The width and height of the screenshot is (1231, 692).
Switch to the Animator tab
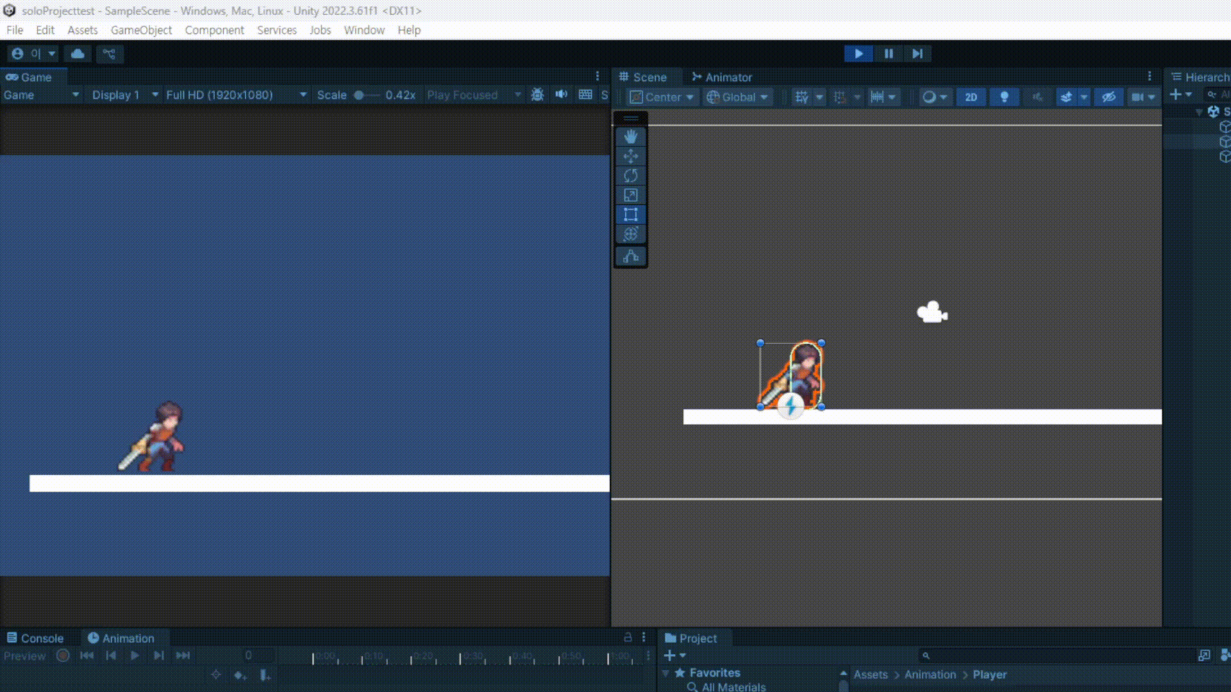point(721,77)
